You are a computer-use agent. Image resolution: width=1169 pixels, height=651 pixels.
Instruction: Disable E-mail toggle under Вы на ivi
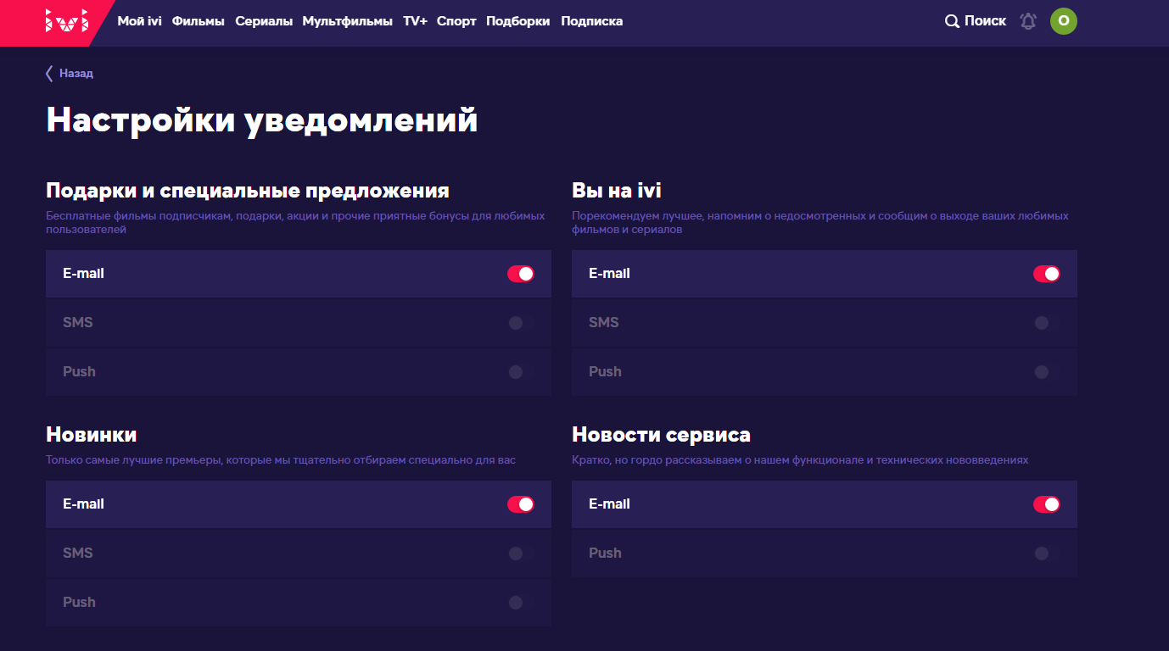click(x=1047, y=274)
